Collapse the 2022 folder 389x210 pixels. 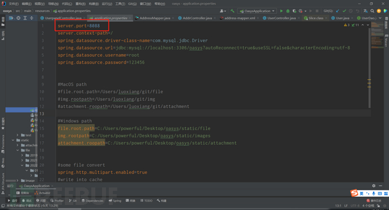coord(22,166)
